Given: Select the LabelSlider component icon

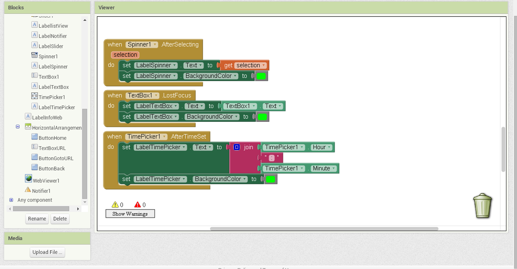Looking at the screenshot, I should point(35,45).
